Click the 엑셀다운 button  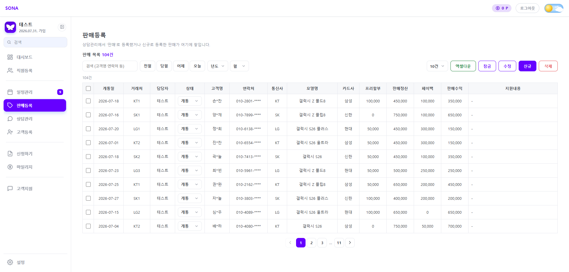point(463,66)
